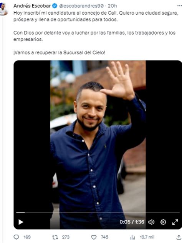Click the blue verified badge

(55, 6)
